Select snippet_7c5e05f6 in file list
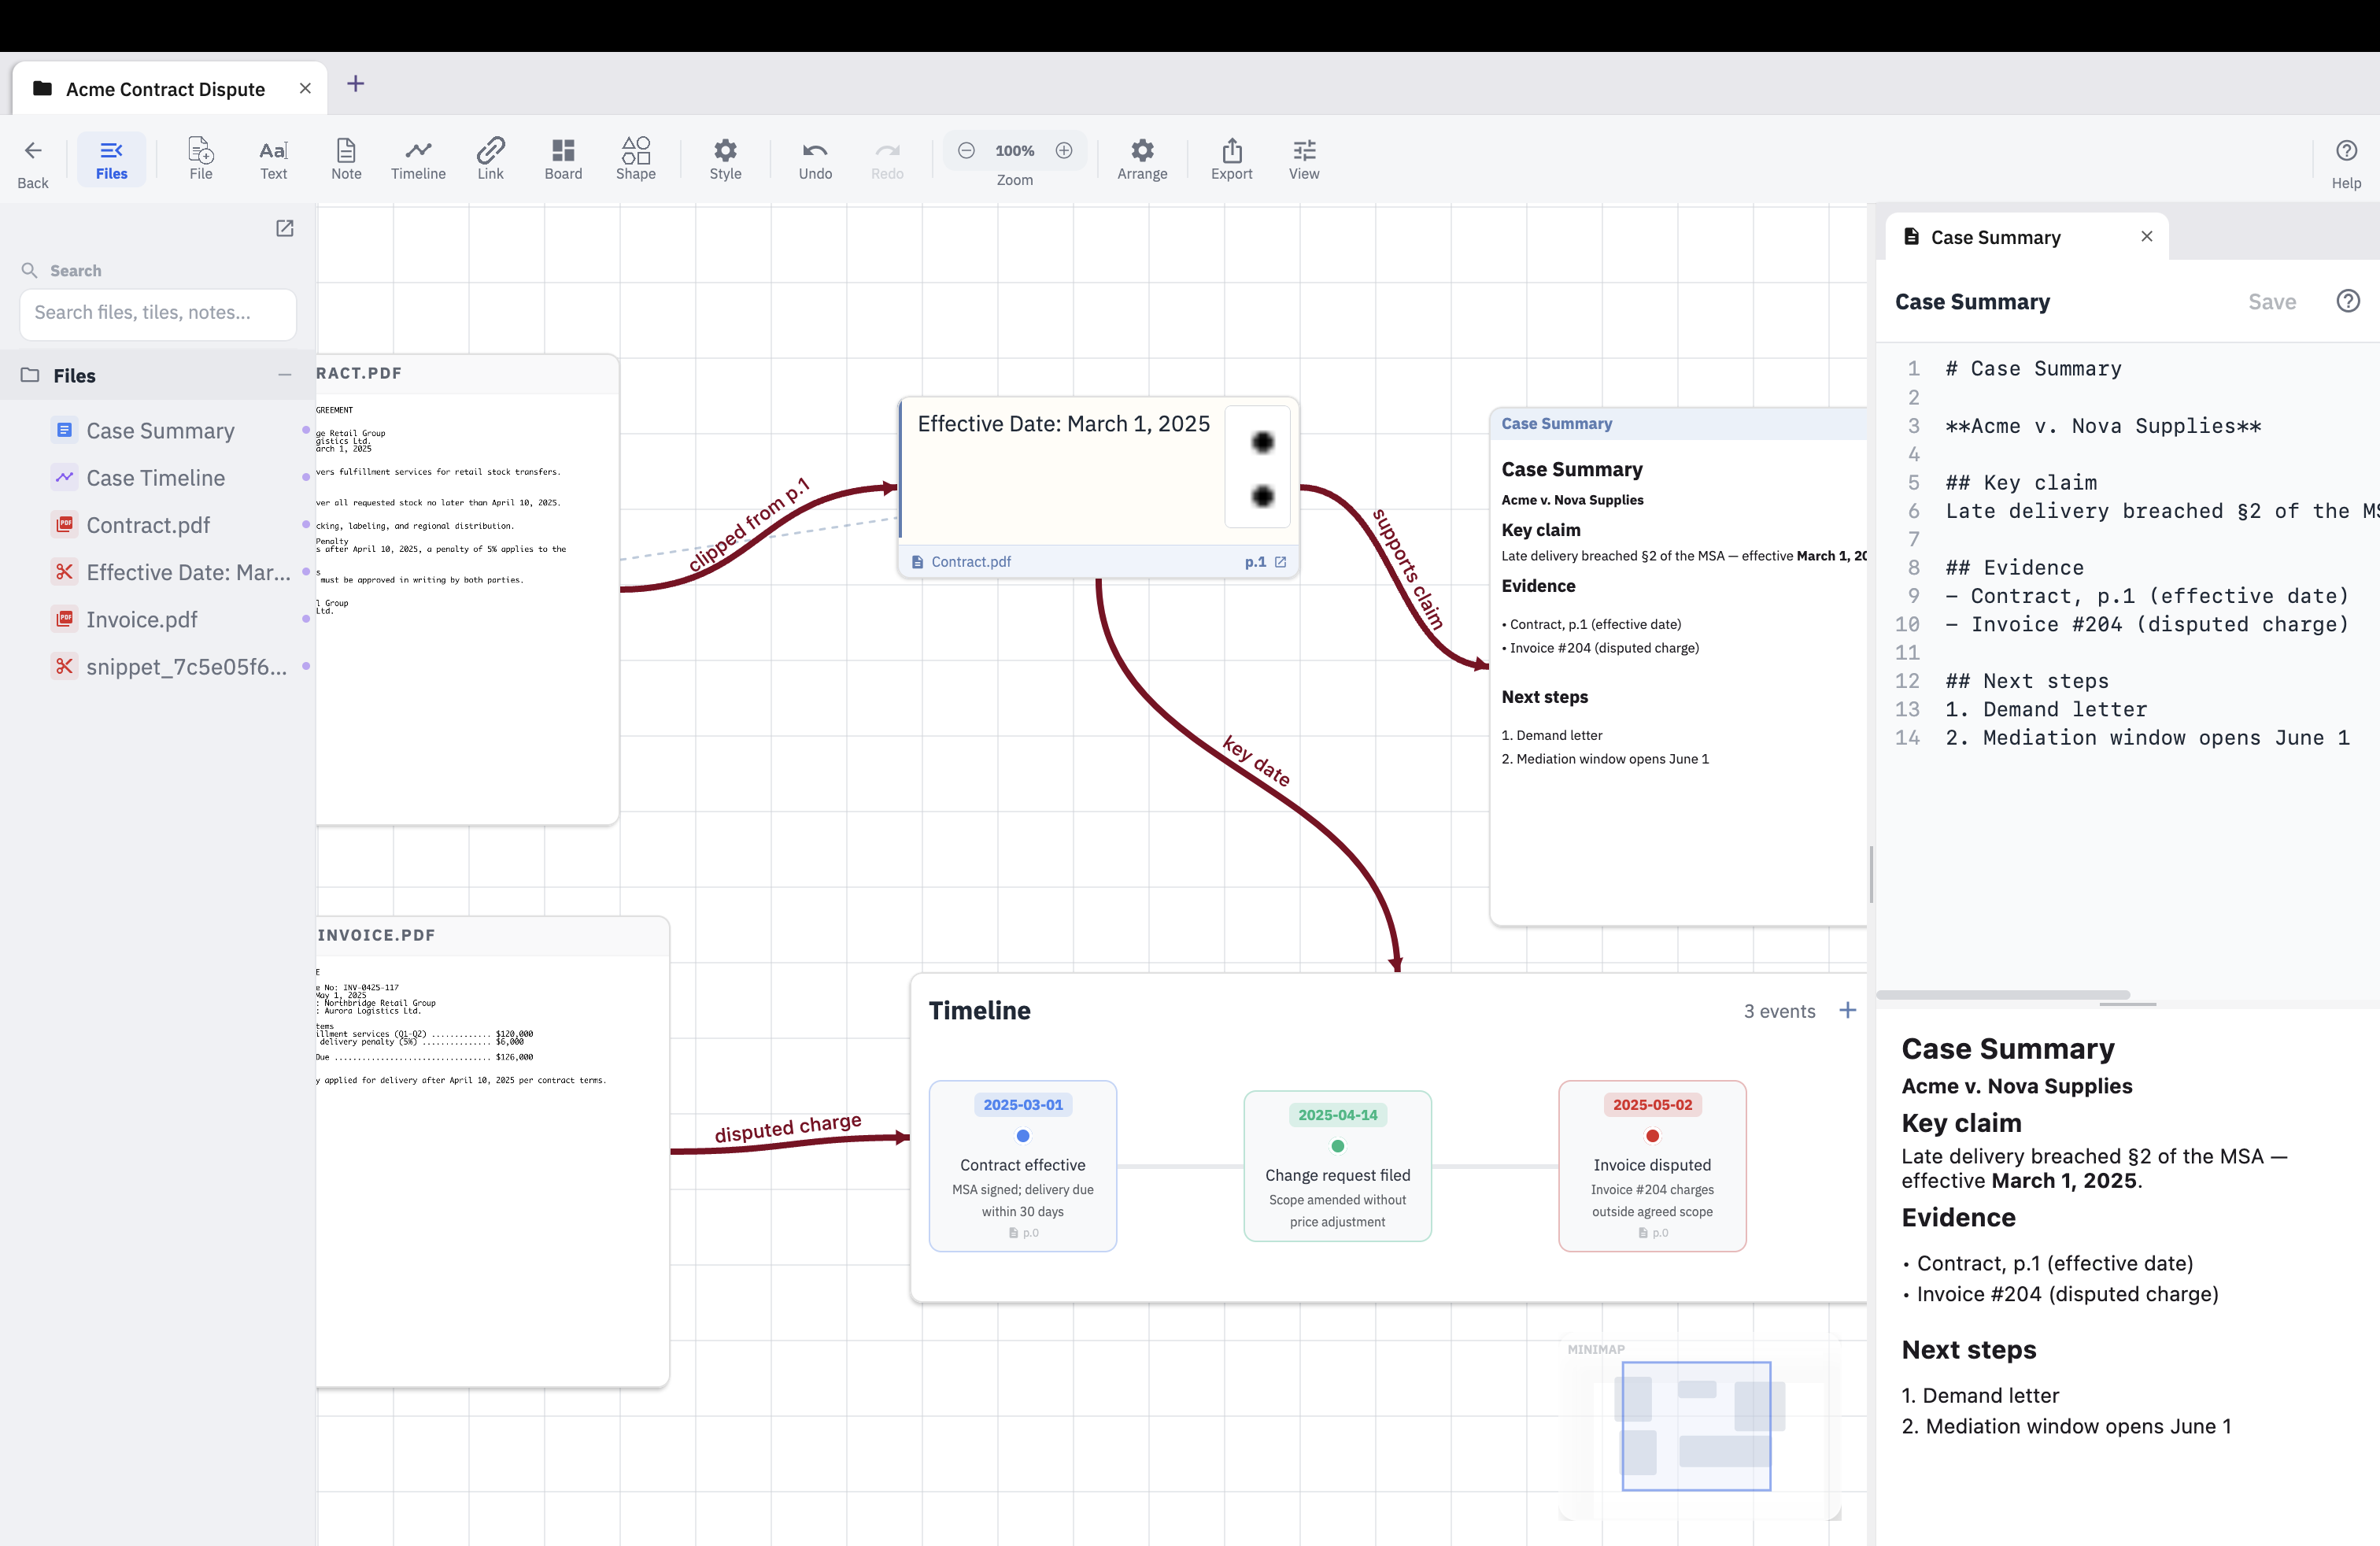 186,666
